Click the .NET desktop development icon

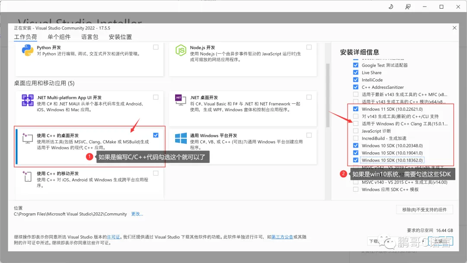point(180,100)
